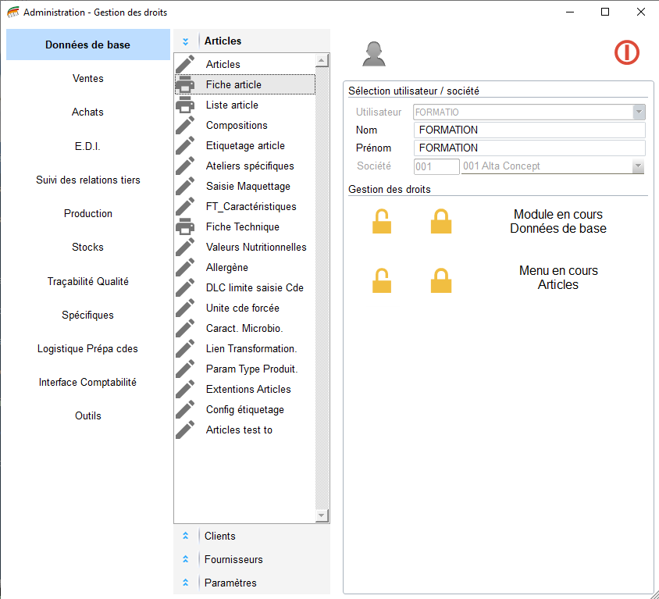Switch to the Ventes module

[87, 78]
